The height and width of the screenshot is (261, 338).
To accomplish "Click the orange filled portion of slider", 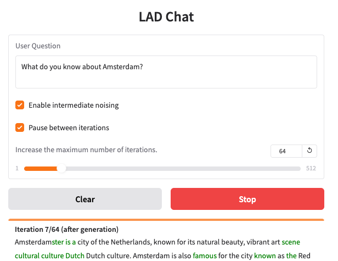I will point(41,169).
